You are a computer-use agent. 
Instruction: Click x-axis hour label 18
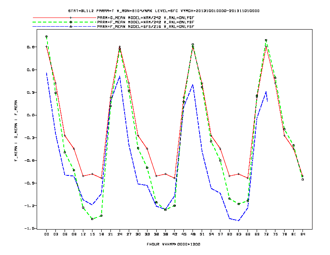(101, 234)
